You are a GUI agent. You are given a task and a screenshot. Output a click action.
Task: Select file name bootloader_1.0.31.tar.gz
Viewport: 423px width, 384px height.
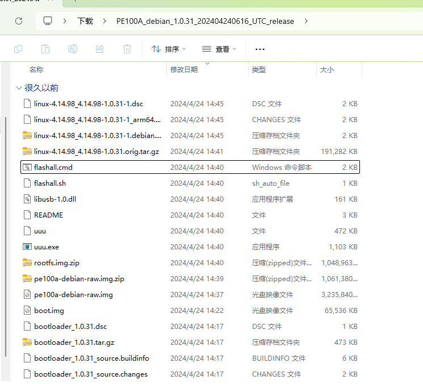coord(74,343)
